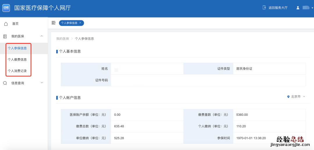The height and width of the screenshot is (150, 314).
Task: Close the 个人参保信息 tab
Action: (x=80, y=23)
